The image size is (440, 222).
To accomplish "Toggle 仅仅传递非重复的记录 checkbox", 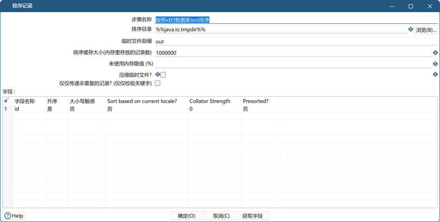I will 158,83.
